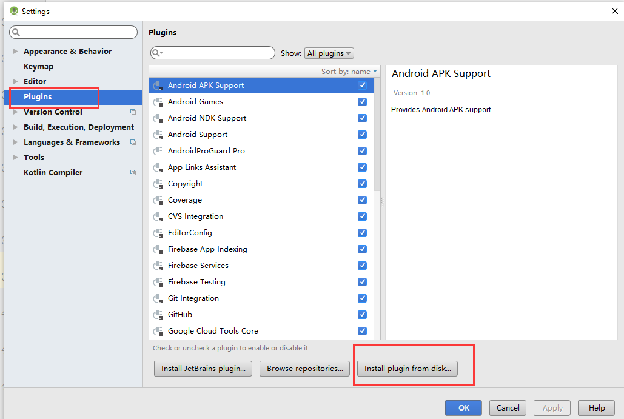
Task: Expand the Version Control section
Action: (x=16, y=112)
